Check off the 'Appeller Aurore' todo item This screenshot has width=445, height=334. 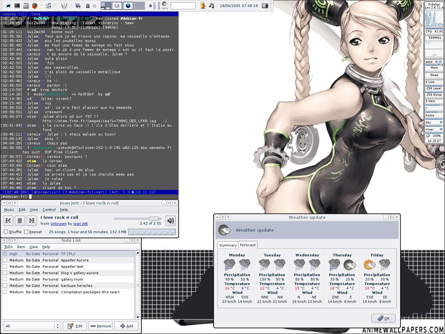click(x=5, y=260)
